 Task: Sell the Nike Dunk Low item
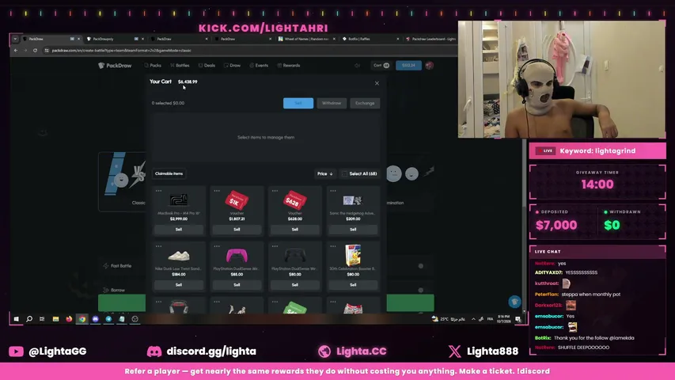179,285
